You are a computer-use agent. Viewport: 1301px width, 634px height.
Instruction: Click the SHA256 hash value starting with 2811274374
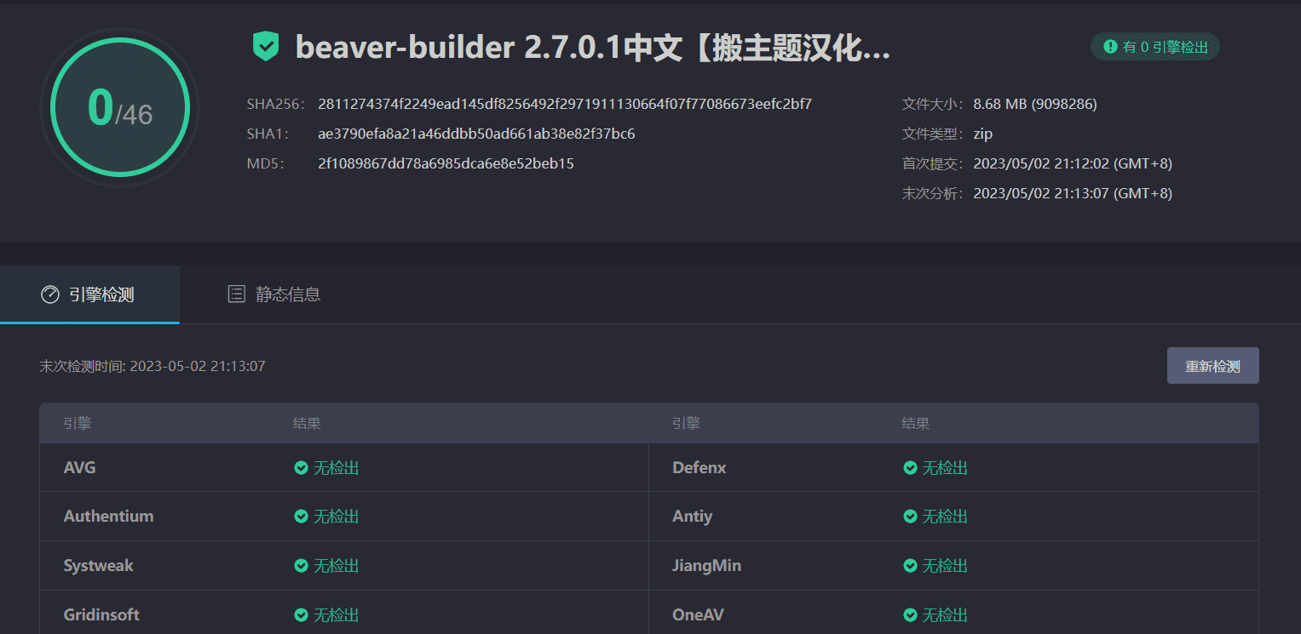coord(565,104)
